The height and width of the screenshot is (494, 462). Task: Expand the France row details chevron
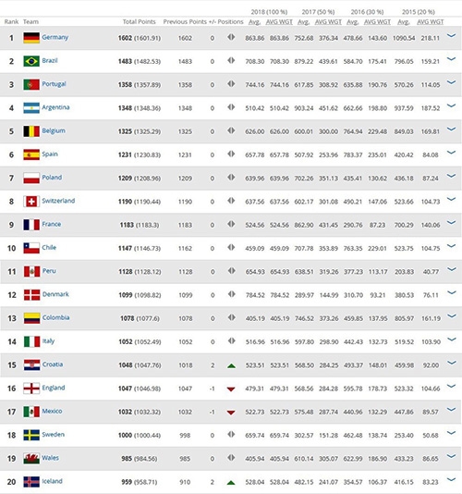click(x=451, y=222)
